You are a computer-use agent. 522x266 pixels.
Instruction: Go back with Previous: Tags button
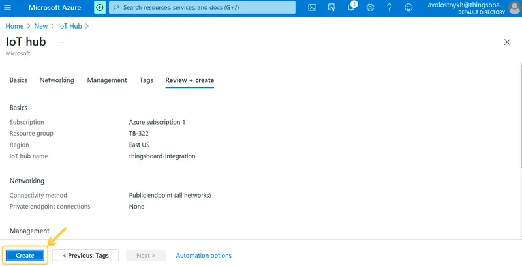pos(85,256)
